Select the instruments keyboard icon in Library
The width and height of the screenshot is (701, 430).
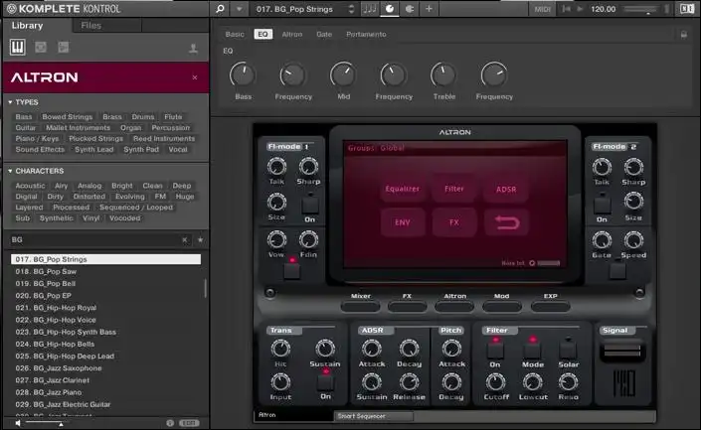[18, 47]
